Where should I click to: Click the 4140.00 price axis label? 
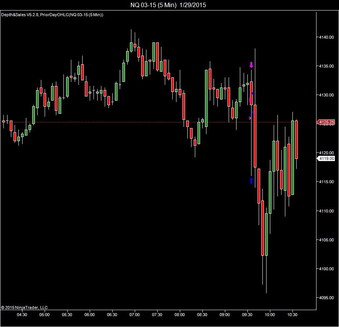pyautogui.click(x=326, y=37)
